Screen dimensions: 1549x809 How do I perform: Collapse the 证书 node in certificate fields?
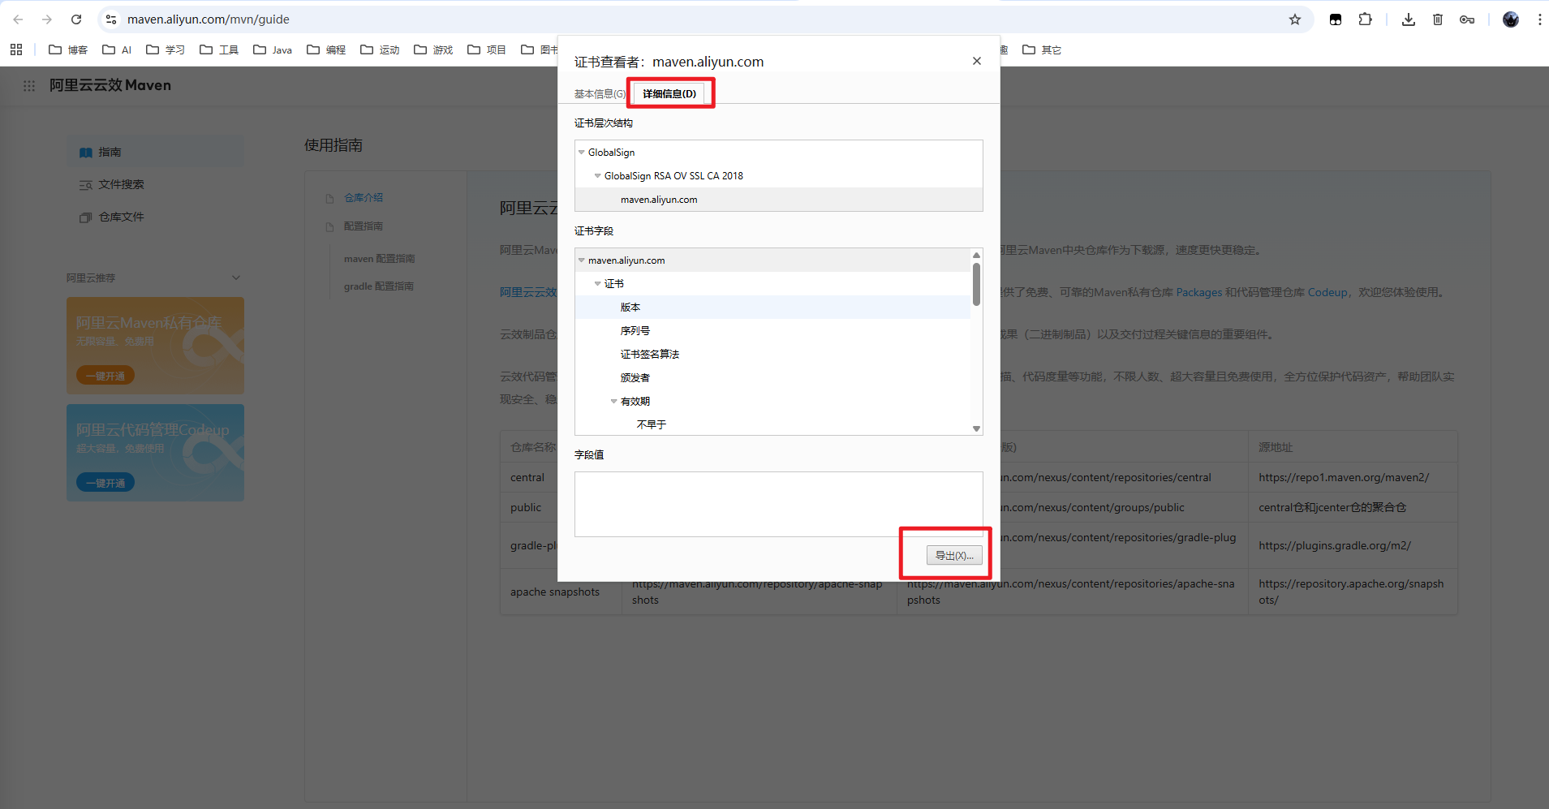point(597,284)
